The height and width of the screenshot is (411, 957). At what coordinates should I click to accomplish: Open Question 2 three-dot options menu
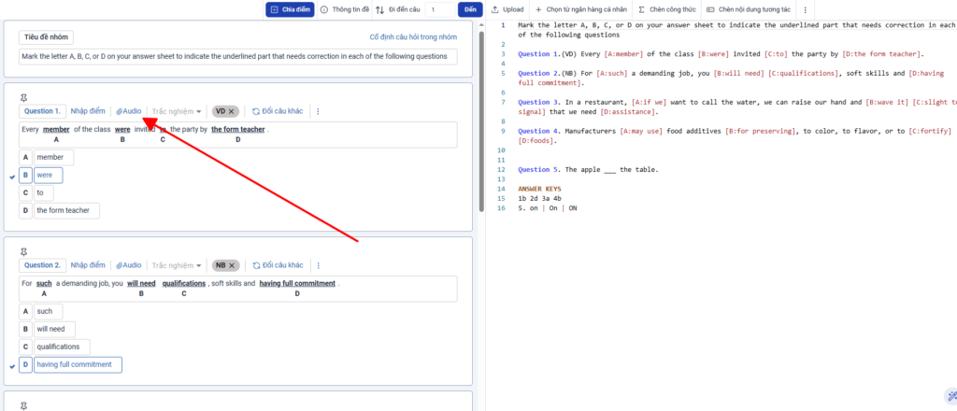coord(318,265)
